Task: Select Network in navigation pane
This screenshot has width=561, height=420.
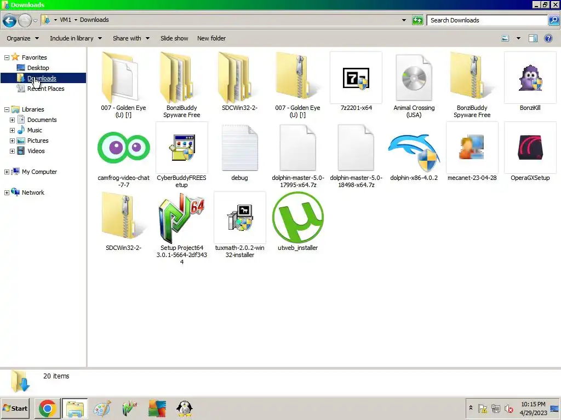Action: (28, 192)
